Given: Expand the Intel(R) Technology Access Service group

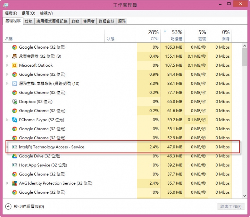Looking at the screenshot, I should [x=7, y=147].
